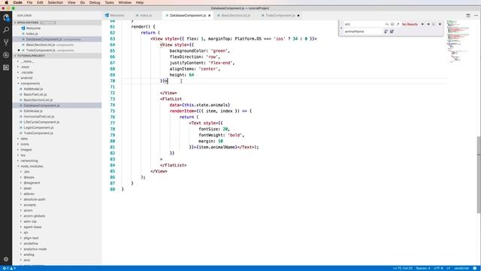This screenshot has width=481, height=271.
Task: Open LifeCycleComponent.js in the explorer
Action: coord(41,122)
